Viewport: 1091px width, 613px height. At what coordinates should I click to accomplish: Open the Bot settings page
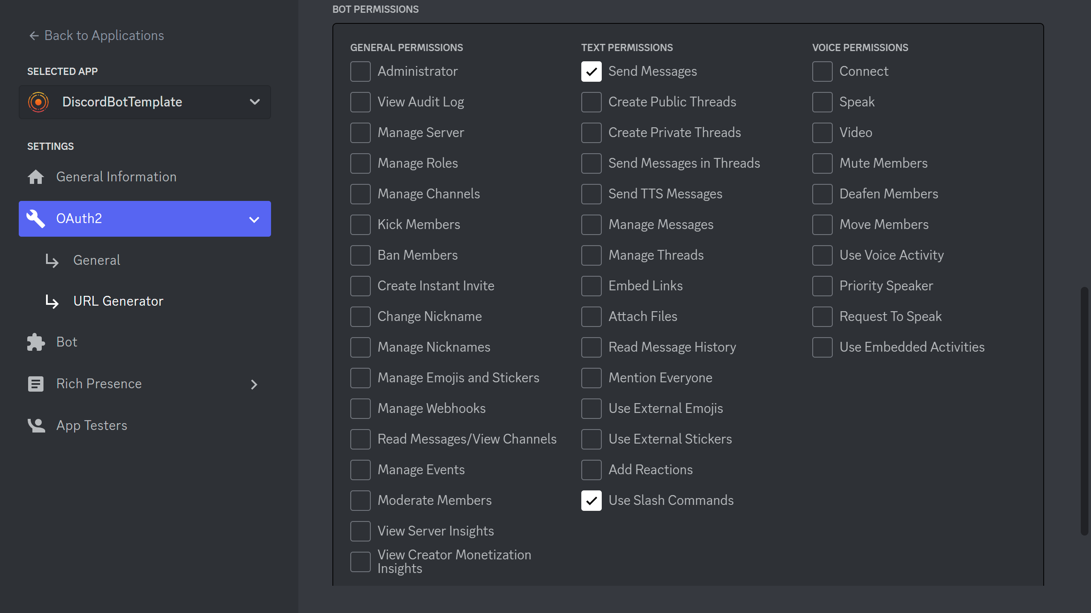pyautogui.click(x=67, y=342)
